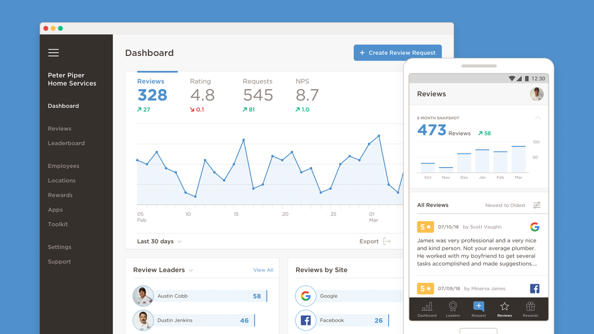The image size is (594, 334).
Task: Tap the Rewards gift icon
Action: pyautogui.click(x=530, y=306)
